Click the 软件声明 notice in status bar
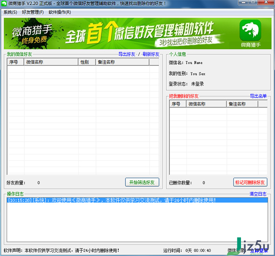This screenshot has height=256, width=275. (x=62, y=250)
